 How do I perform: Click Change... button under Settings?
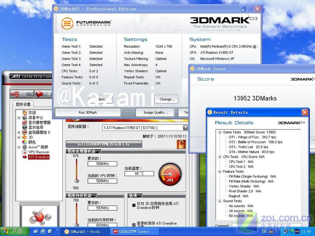point(167,99)
